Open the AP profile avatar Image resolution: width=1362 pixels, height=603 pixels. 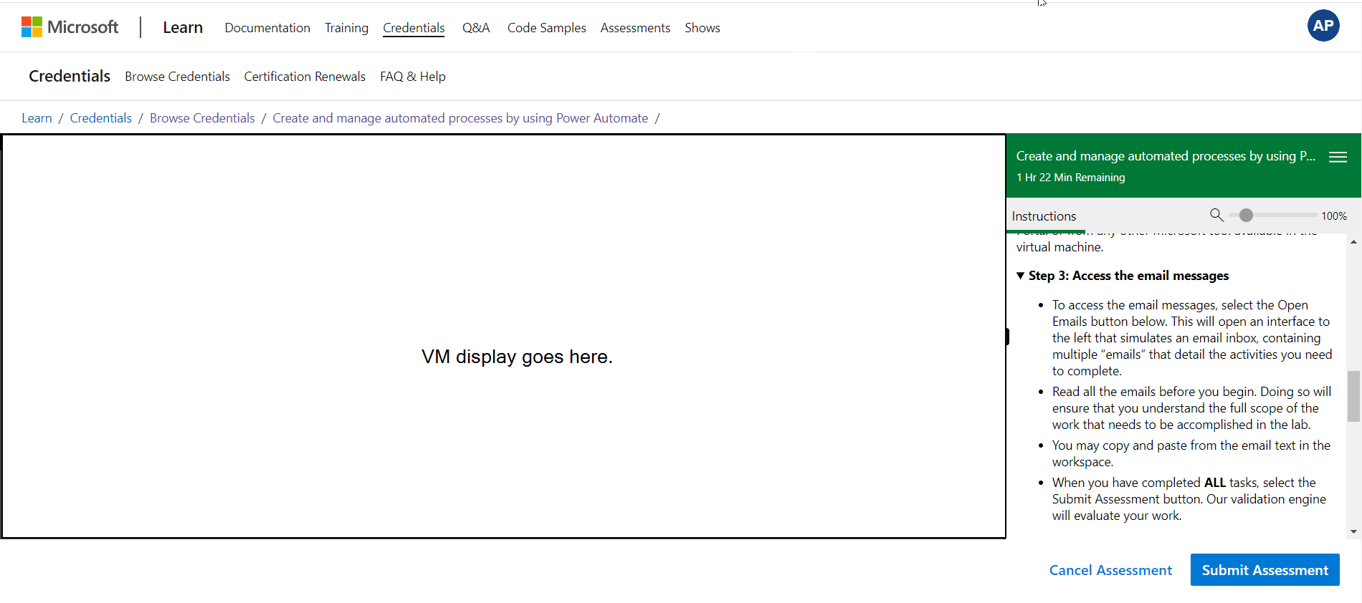(1323, 26)
